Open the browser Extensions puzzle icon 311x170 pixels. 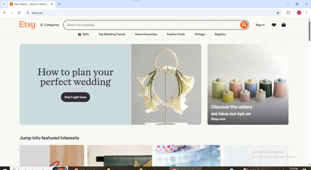point(288,13)
